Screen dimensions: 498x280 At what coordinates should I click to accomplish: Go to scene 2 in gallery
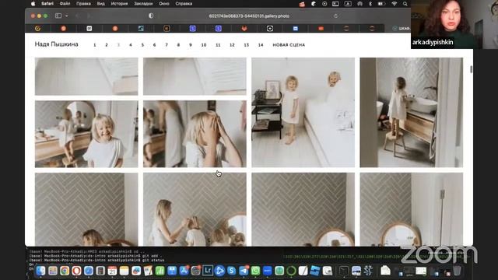pyautogui.click(x=107, y=45)
